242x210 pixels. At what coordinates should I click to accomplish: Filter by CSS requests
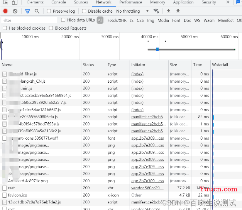click(x=140, y=20)
